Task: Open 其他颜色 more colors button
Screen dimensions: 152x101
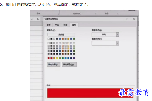Action: [69, 65]
